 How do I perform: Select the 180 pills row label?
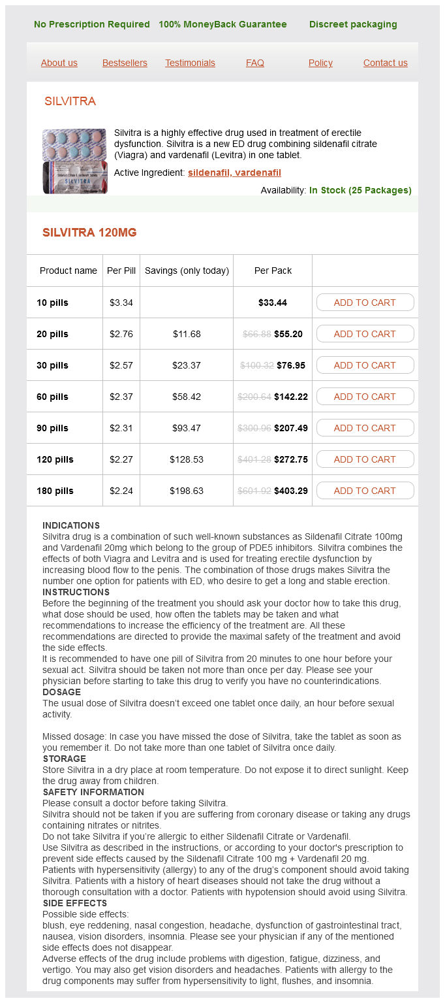(x=55, y=491)
